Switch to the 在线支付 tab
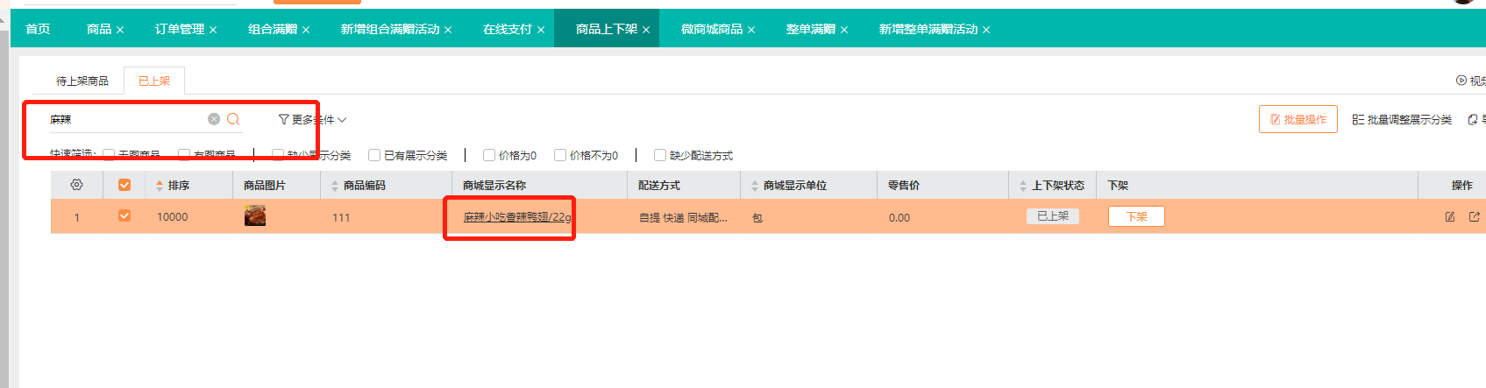 click(507, 29)
